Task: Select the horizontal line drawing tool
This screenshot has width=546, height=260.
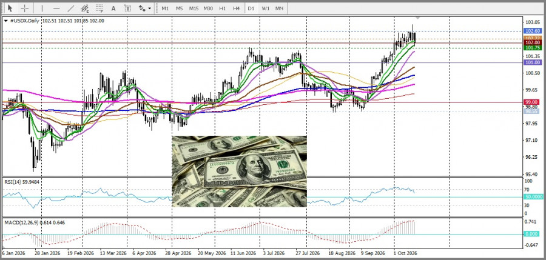Action: pos(57,8)
